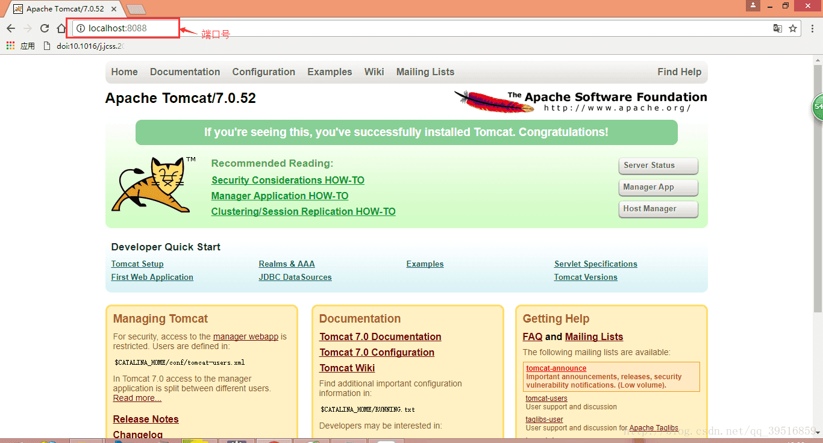Open the doi:10.1016/j.jcss bookmark
The image size is (823, 443).
(x=84, y=46)
